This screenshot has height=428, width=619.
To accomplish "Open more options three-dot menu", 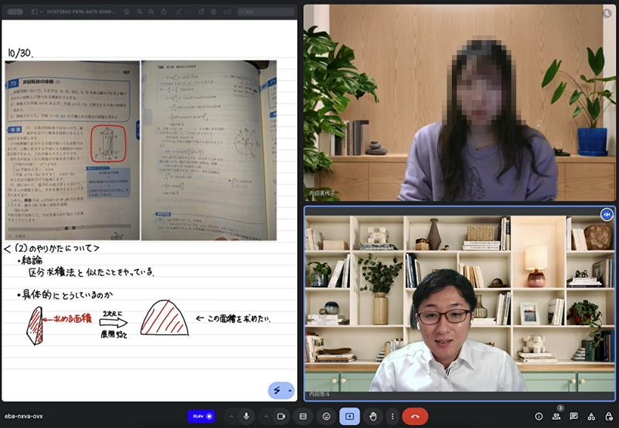I will 392,416.
